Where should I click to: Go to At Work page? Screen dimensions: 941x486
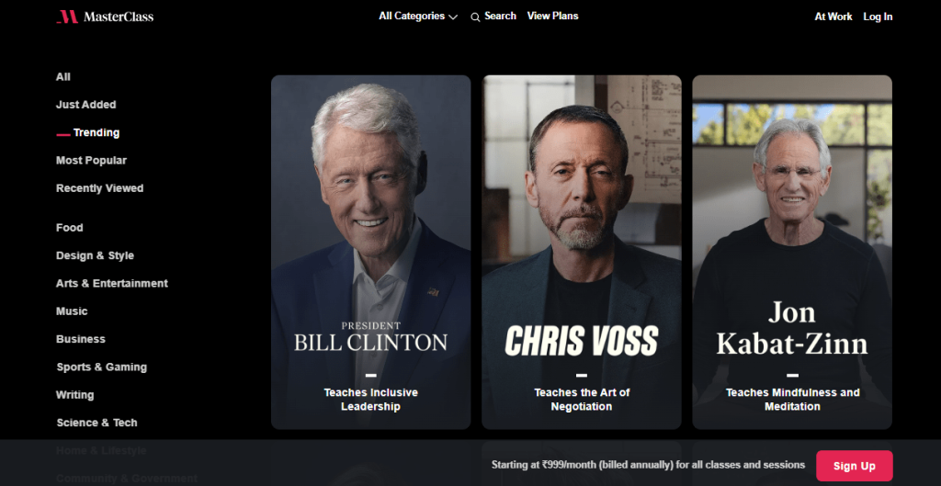833,17
